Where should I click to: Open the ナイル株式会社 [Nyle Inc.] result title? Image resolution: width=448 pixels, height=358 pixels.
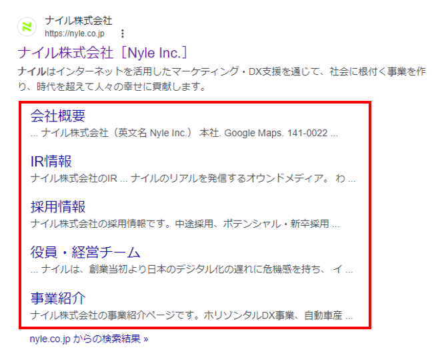tap(103, 53)
